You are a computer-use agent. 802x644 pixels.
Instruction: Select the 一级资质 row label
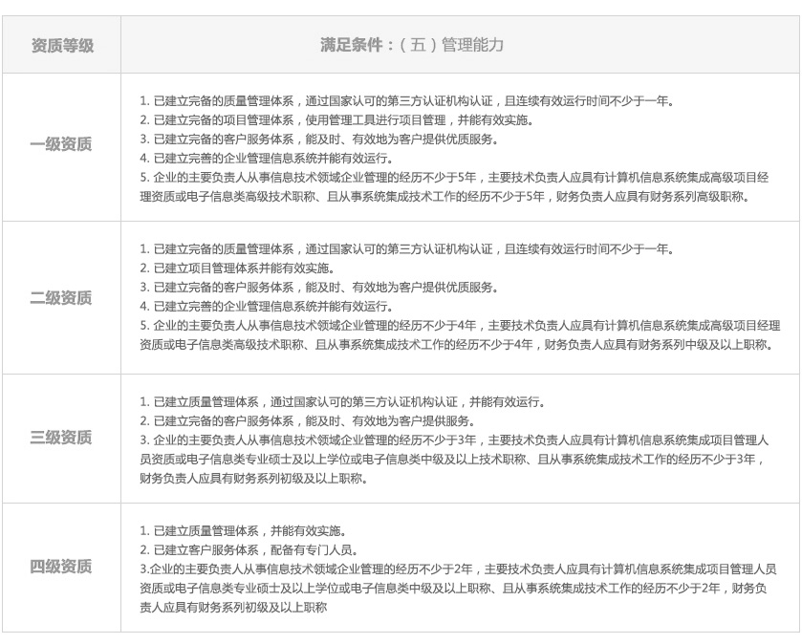[62, 145]
